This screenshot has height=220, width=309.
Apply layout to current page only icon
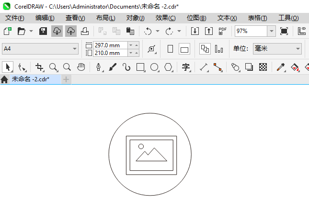(x=219, y=49)
